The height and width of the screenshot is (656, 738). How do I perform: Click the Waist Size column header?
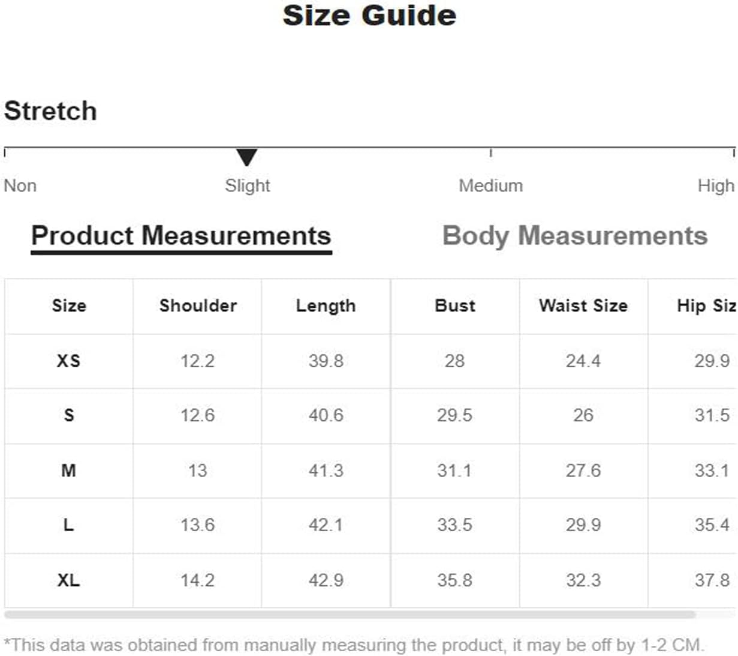pyautogui.click(x=583, y=306)
